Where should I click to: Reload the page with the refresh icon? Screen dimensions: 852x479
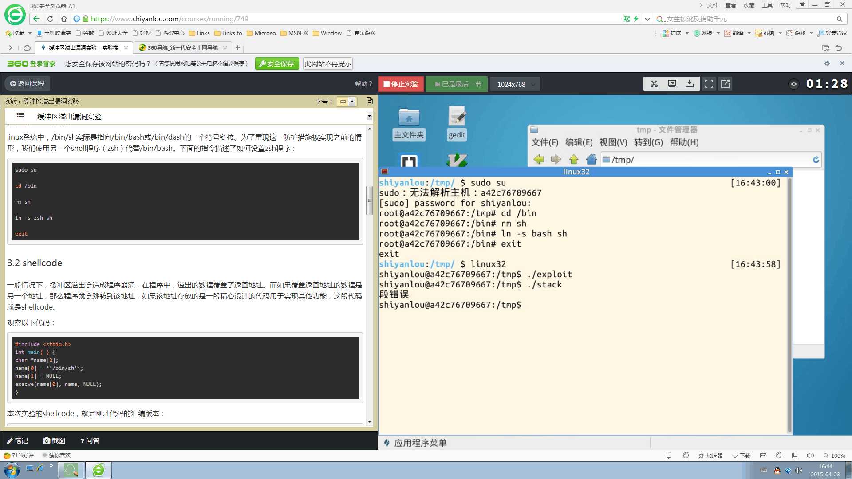point(50,19)
